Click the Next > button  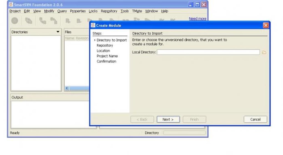click(168, 119)
